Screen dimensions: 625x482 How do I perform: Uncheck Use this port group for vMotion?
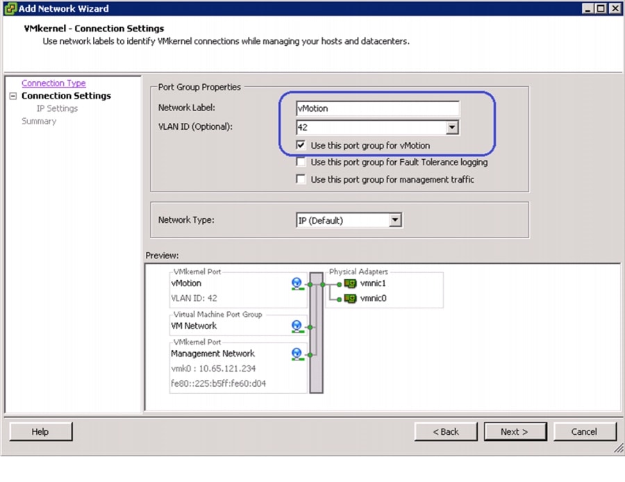coord(301,145)
